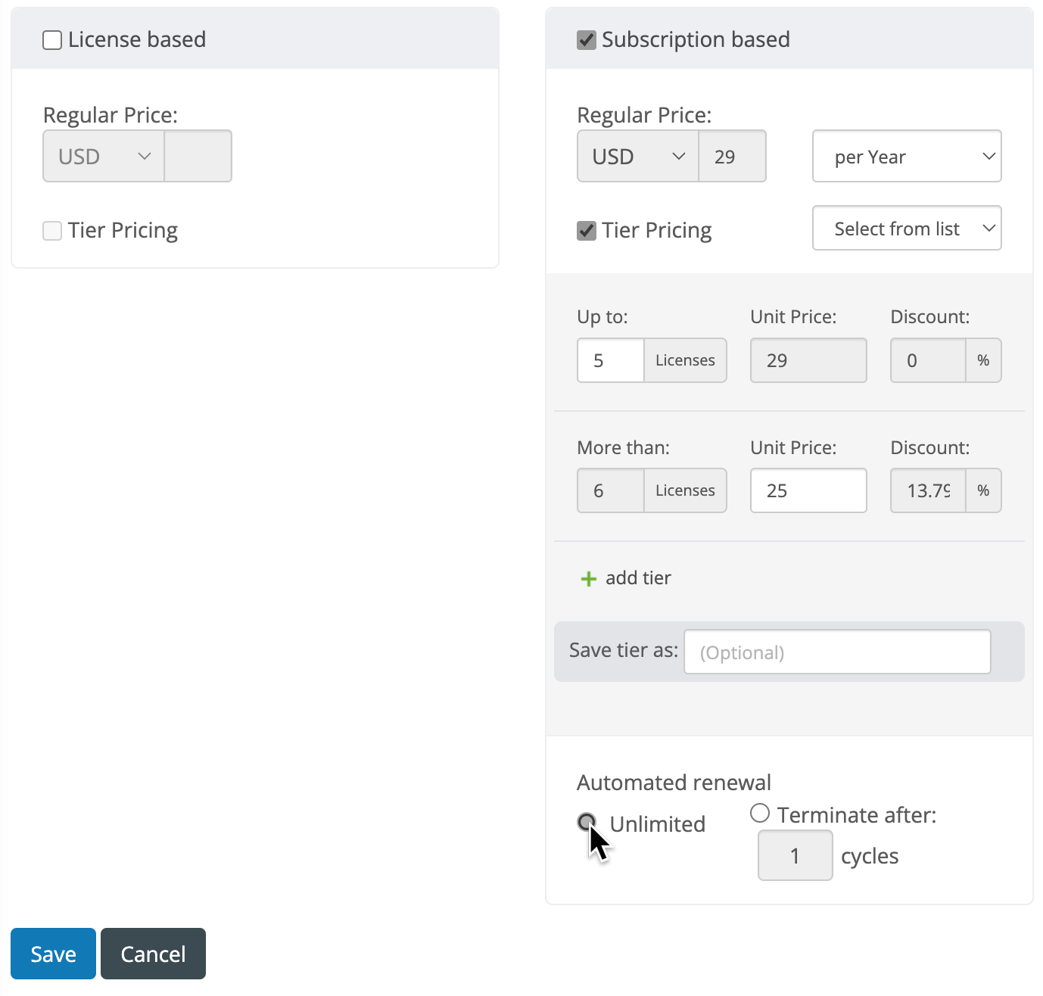Click the Up to licenses field showing 5
The height and width of the screenshot is (996, 1043).
pyautogui.click(x=611, y=360)
